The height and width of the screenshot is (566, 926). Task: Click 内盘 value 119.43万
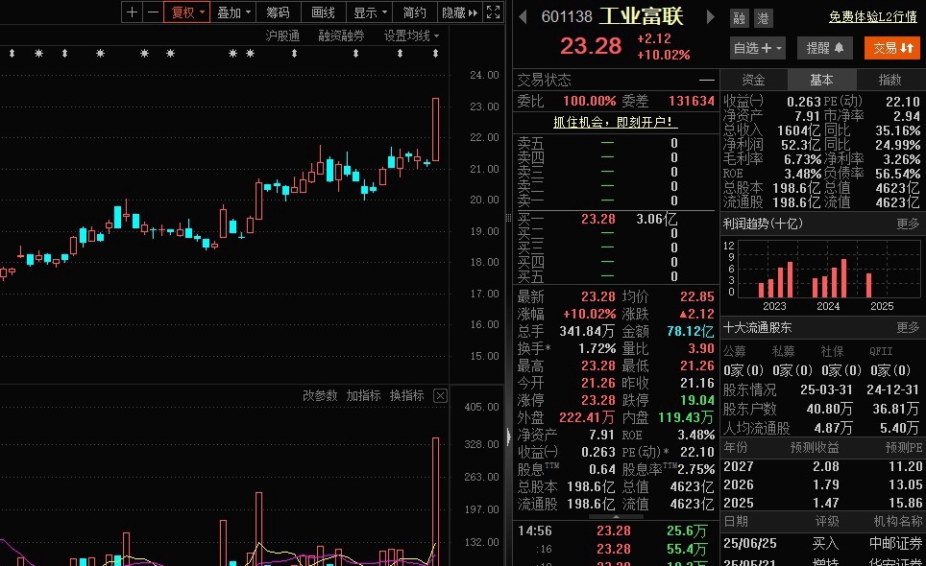(686, 418)
